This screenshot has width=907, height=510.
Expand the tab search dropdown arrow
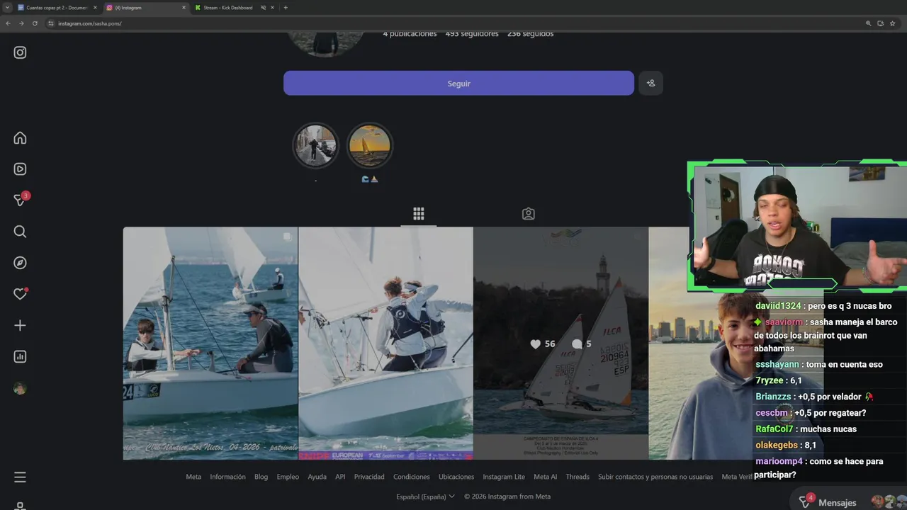pos(6,8)
